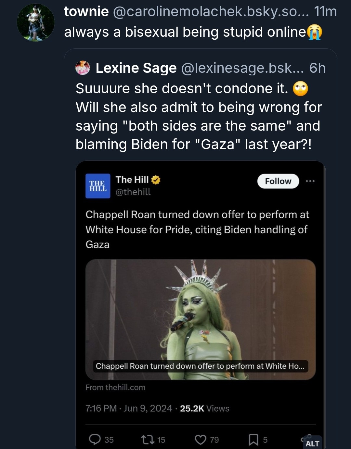The image size is (351, 449).
Task: Click the @thehill handle
Action: (x=133, y=192)
